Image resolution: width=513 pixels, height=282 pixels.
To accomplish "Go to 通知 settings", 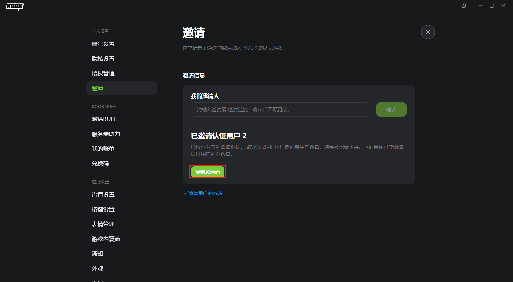I will point(122,254).
